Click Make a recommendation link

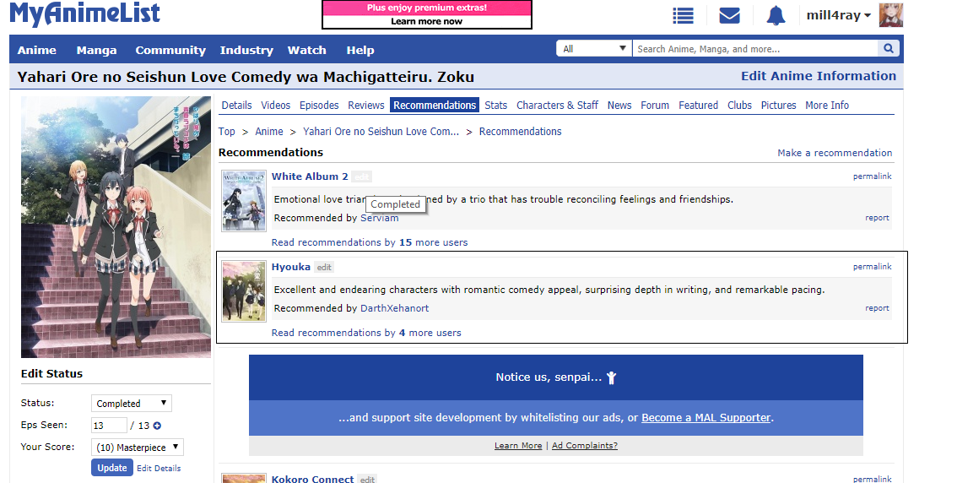tap(835, 153)
